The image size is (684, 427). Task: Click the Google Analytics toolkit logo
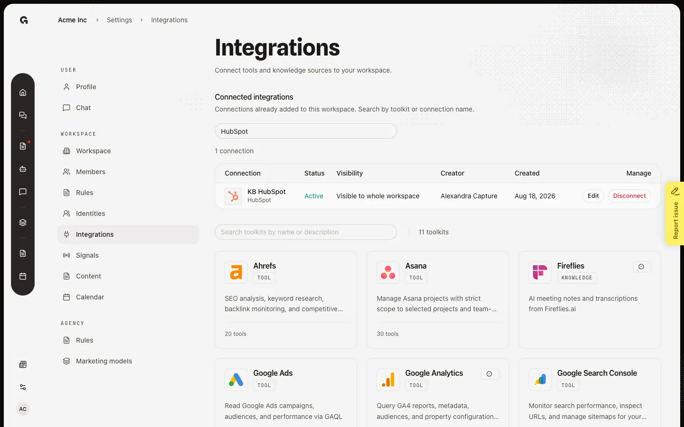click(x=388, y=380)
